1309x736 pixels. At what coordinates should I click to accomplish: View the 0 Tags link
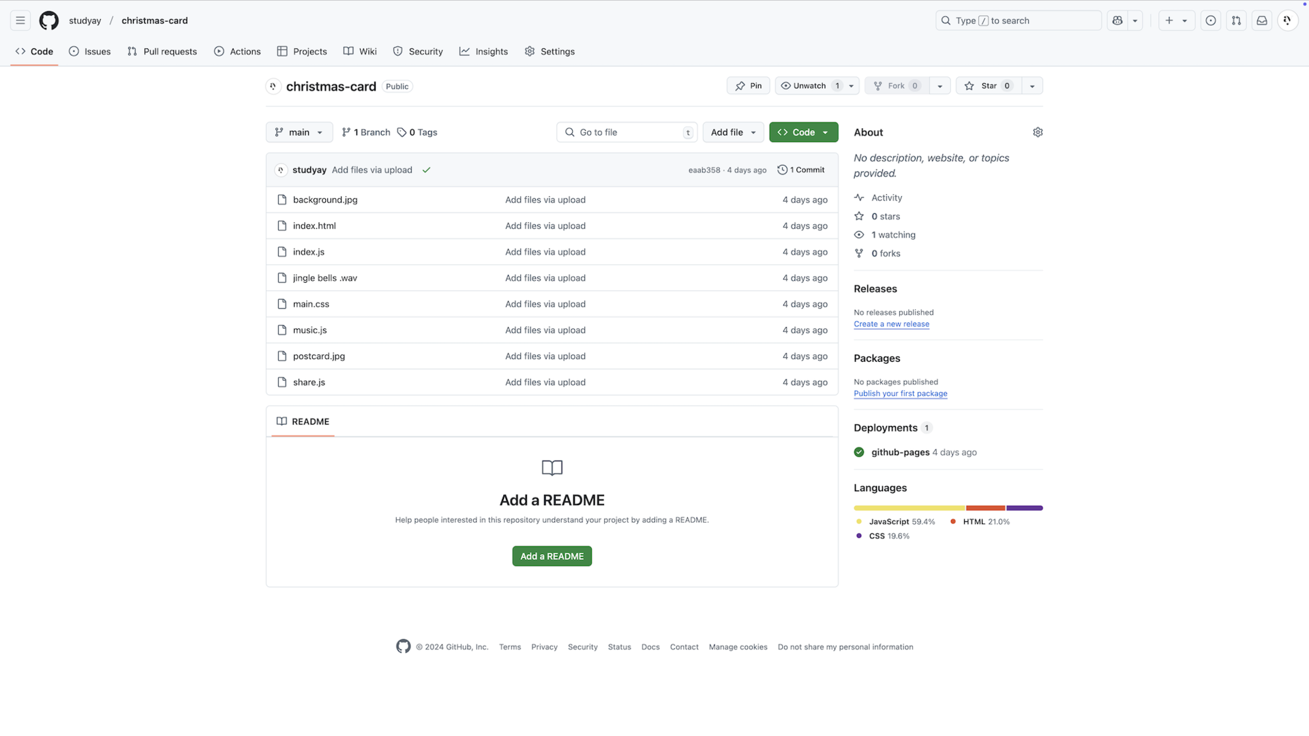417,132
